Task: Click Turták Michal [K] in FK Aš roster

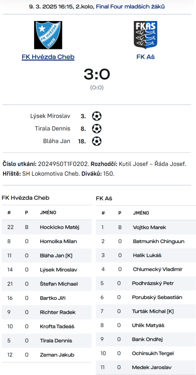Action: [x=153, y=311]
